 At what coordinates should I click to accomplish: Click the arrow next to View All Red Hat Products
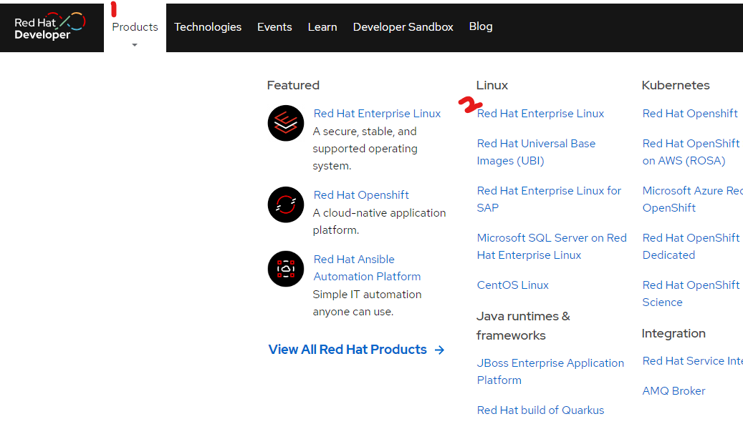pyautogui.click(x=440, y=350)
